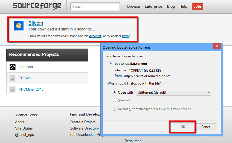Open the Enterprise menu item
This screenshot has height=143, width=232.
click(153, 7)
